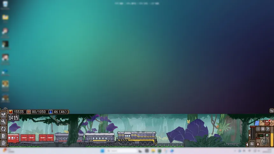This screenshot has width=274, height=154.
Task: Click the taskbar search box
Action: (121, 151)
